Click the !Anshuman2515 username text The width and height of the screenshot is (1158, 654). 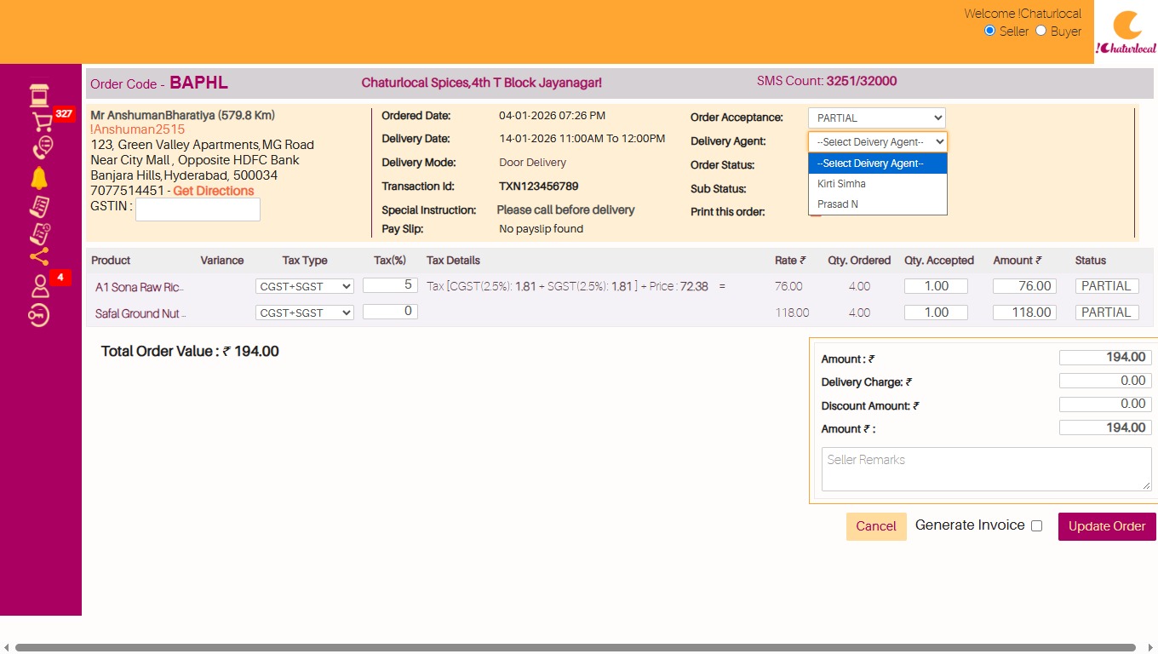pyautogui.click(x=138, y=129)
